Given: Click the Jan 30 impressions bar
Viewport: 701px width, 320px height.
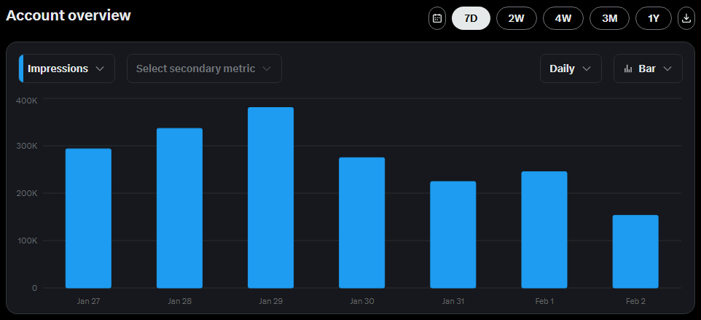Looking at the screenshot, I should pyautogui.click(x=361, y=223).
